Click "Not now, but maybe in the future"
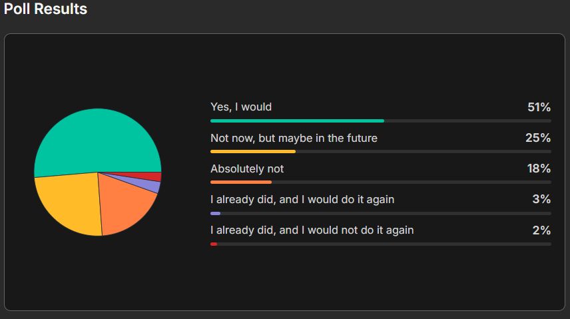 click(x=294, y=138)
